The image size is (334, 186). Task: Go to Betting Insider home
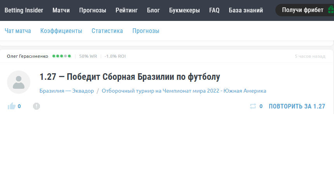(x=24, y=10)
